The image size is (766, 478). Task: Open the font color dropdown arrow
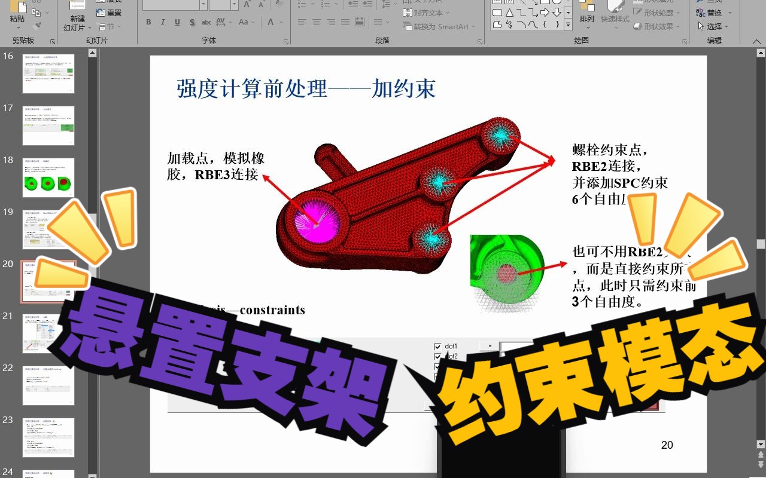[x=280, y=22]
